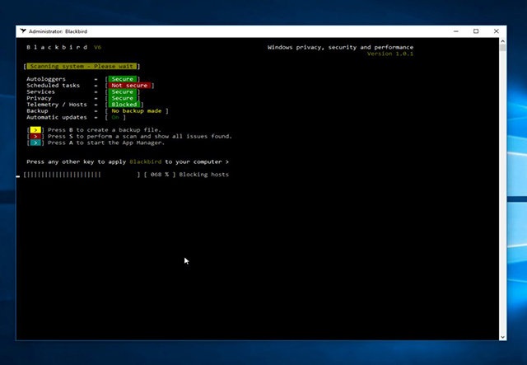Click the 068 % progress bar
The height and width of the screenshot is (365, 527).
[82, 174]
